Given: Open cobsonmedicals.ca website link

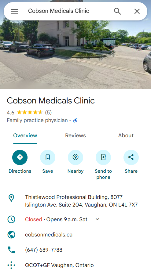Looking at the screenshot, I should pos(49,235).
